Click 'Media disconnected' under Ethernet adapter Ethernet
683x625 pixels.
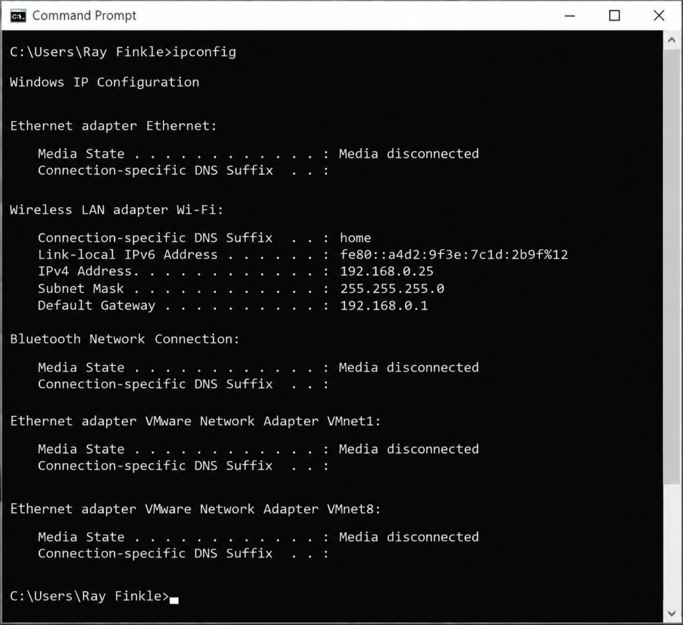tap(409, 154)
